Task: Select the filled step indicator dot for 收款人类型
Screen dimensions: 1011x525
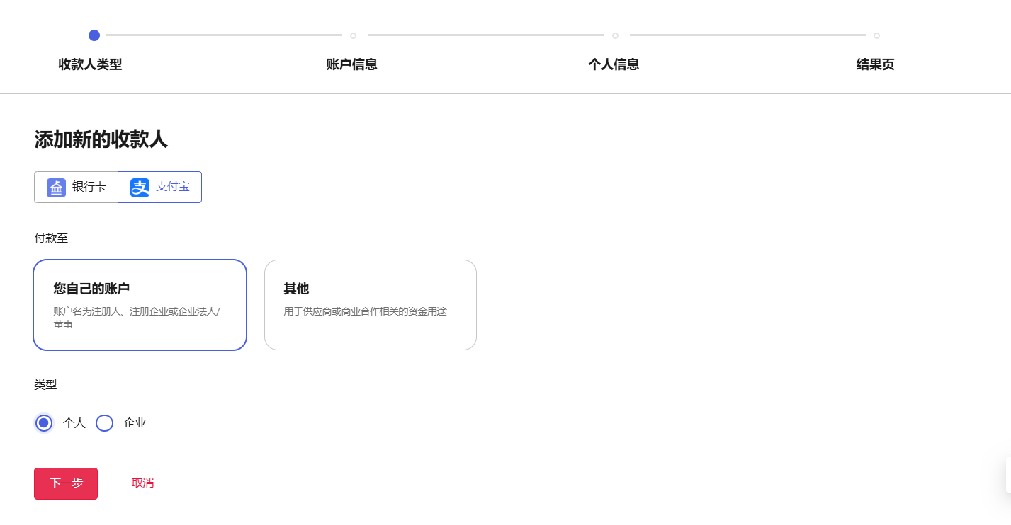Action: click(95, 35)
